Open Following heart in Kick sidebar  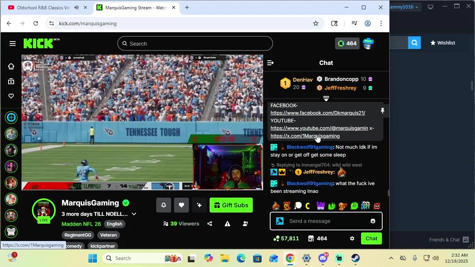pyautogui.click(x=11, y=96)
